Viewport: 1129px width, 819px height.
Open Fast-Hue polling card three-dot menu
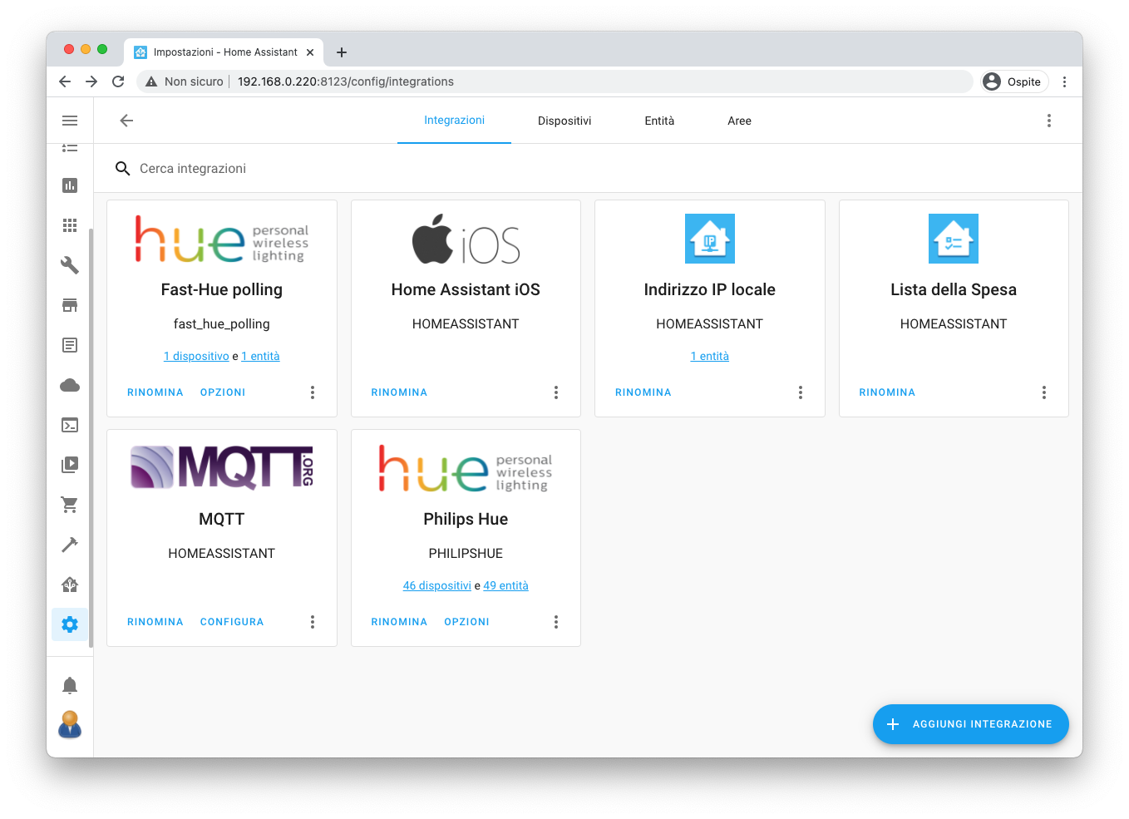tap(313, 392)
